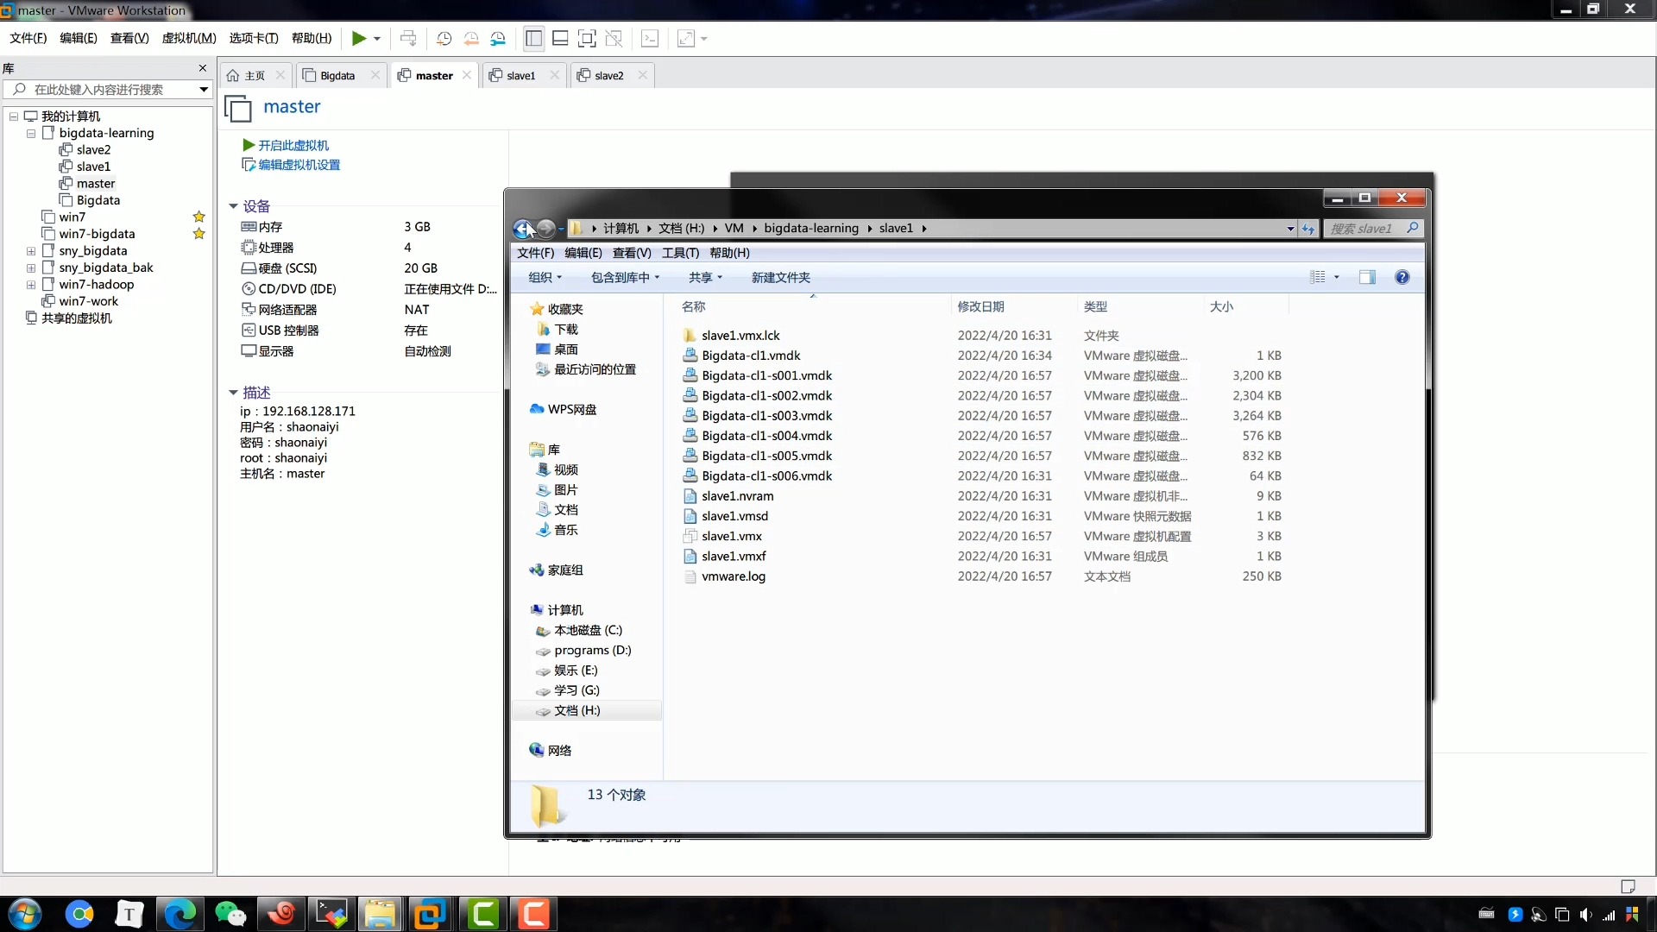Click the stretch guest display icon
Viewport: 1657px width, 932px height.
coord(686,38)
